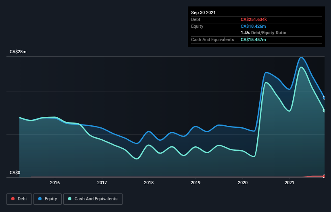Select the teal Cash endpoint marker
This screenshot has width=331, height=212.
[324, 110]
